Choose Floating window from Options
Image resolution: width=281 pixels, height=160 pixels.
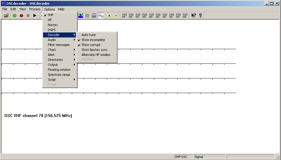click(60, 70)
